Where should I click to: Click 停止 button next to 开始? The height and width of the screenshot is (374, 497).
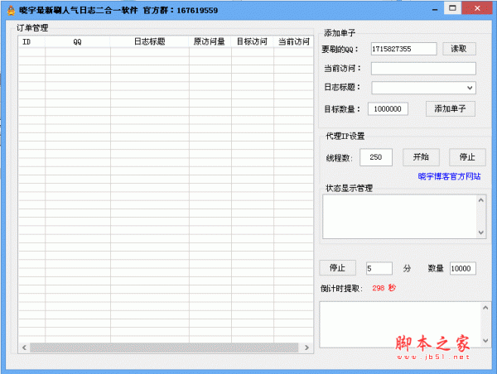(467, 157)
